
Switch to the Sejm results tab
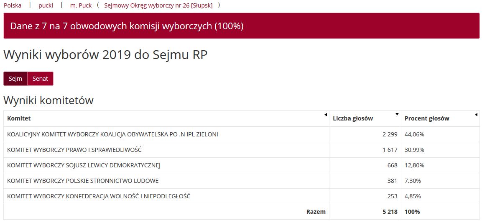click(15, 79)
